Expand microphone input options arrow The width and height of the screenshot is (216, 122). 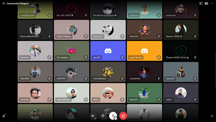[115, 118]
